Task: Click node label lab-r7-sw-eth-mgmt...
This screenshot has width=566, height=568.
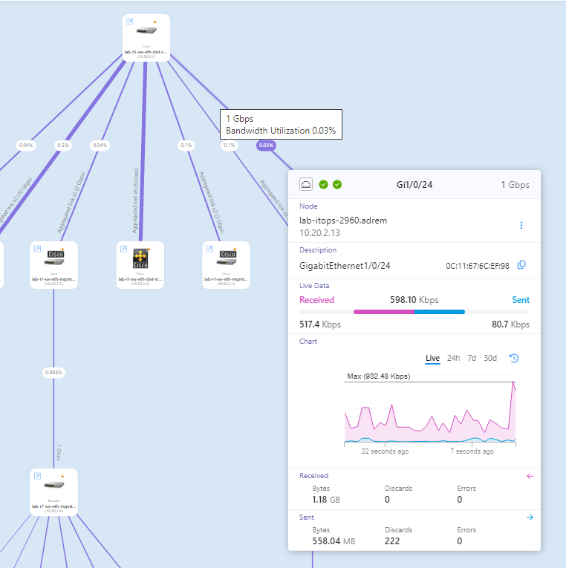Action: click(x=53, y=506)
